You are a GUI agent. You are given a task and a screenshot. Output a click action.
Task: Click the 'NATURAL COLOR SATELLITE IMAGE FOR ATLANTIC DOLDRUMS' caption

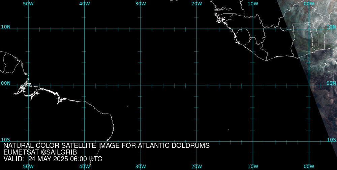[x=106, y=145]
